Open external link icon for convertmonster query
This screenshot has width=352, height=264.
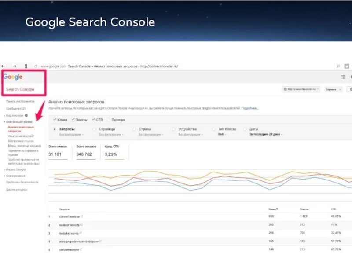coord(81,249)
